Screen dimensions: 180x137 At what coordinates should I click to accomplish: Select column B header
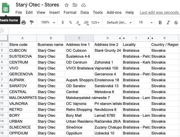click(x=51, y=38)
